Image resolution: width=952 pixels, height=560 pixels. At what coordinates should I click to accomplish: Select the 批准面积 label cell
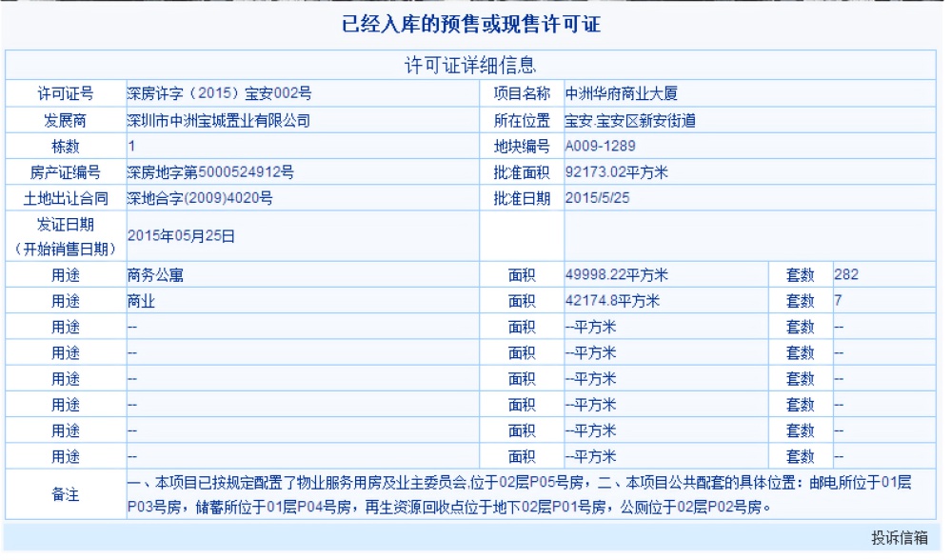522,172
